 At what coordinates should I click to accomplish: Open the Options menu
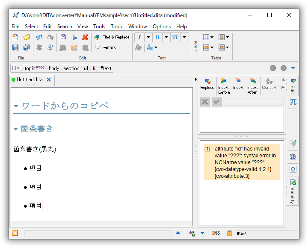click(x=162, y=27)
